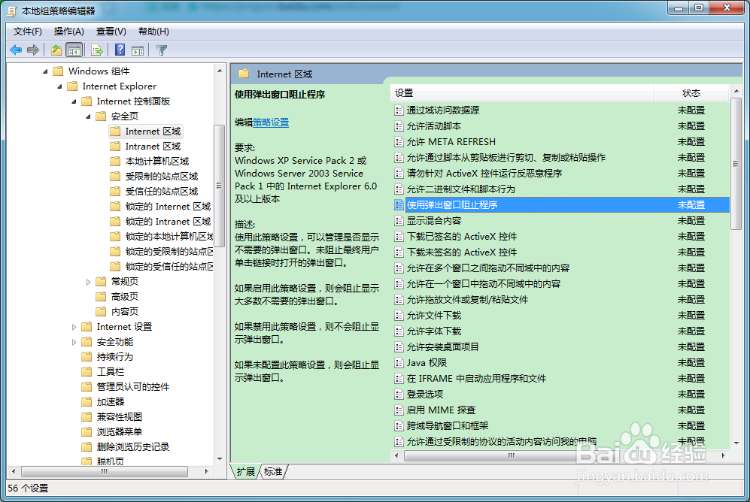Viewport: 750px width, 502px height.
Task: Select the 允许文件下载 policy row
Action: [560, 315]
